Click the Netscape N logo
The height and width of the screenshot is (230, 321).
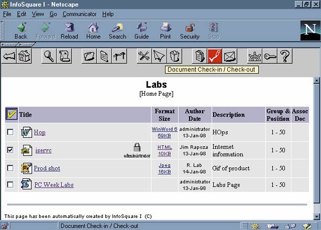310,30
